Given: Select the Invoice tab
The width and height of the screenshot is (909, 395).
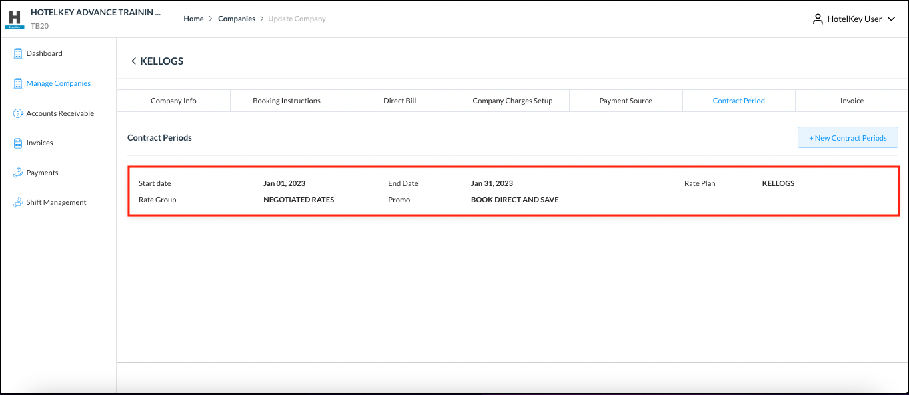Looking at the screenshot, I should coord(852,100).
